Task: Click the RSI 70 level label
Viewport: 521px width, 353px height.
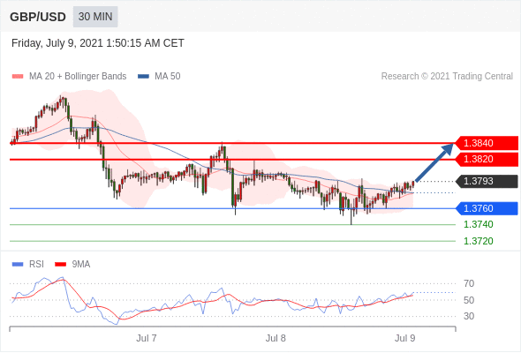Action: coord(469,283)
